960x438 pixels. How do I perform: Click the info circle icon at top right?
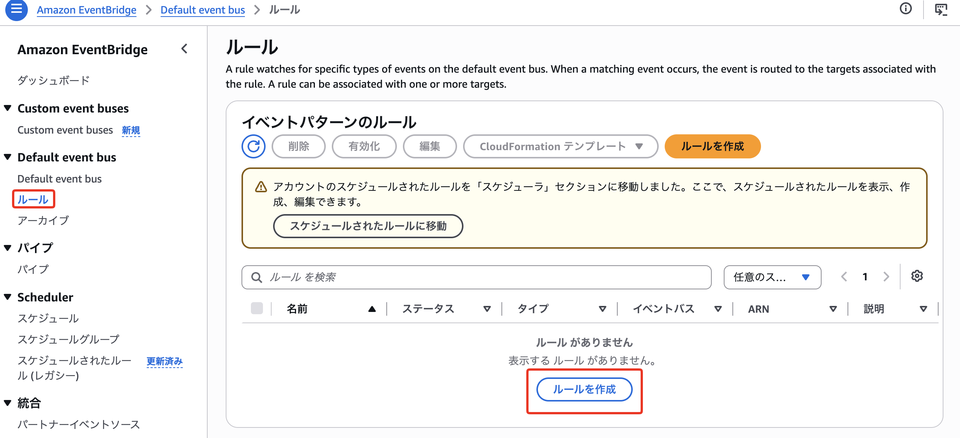[906, 8]
